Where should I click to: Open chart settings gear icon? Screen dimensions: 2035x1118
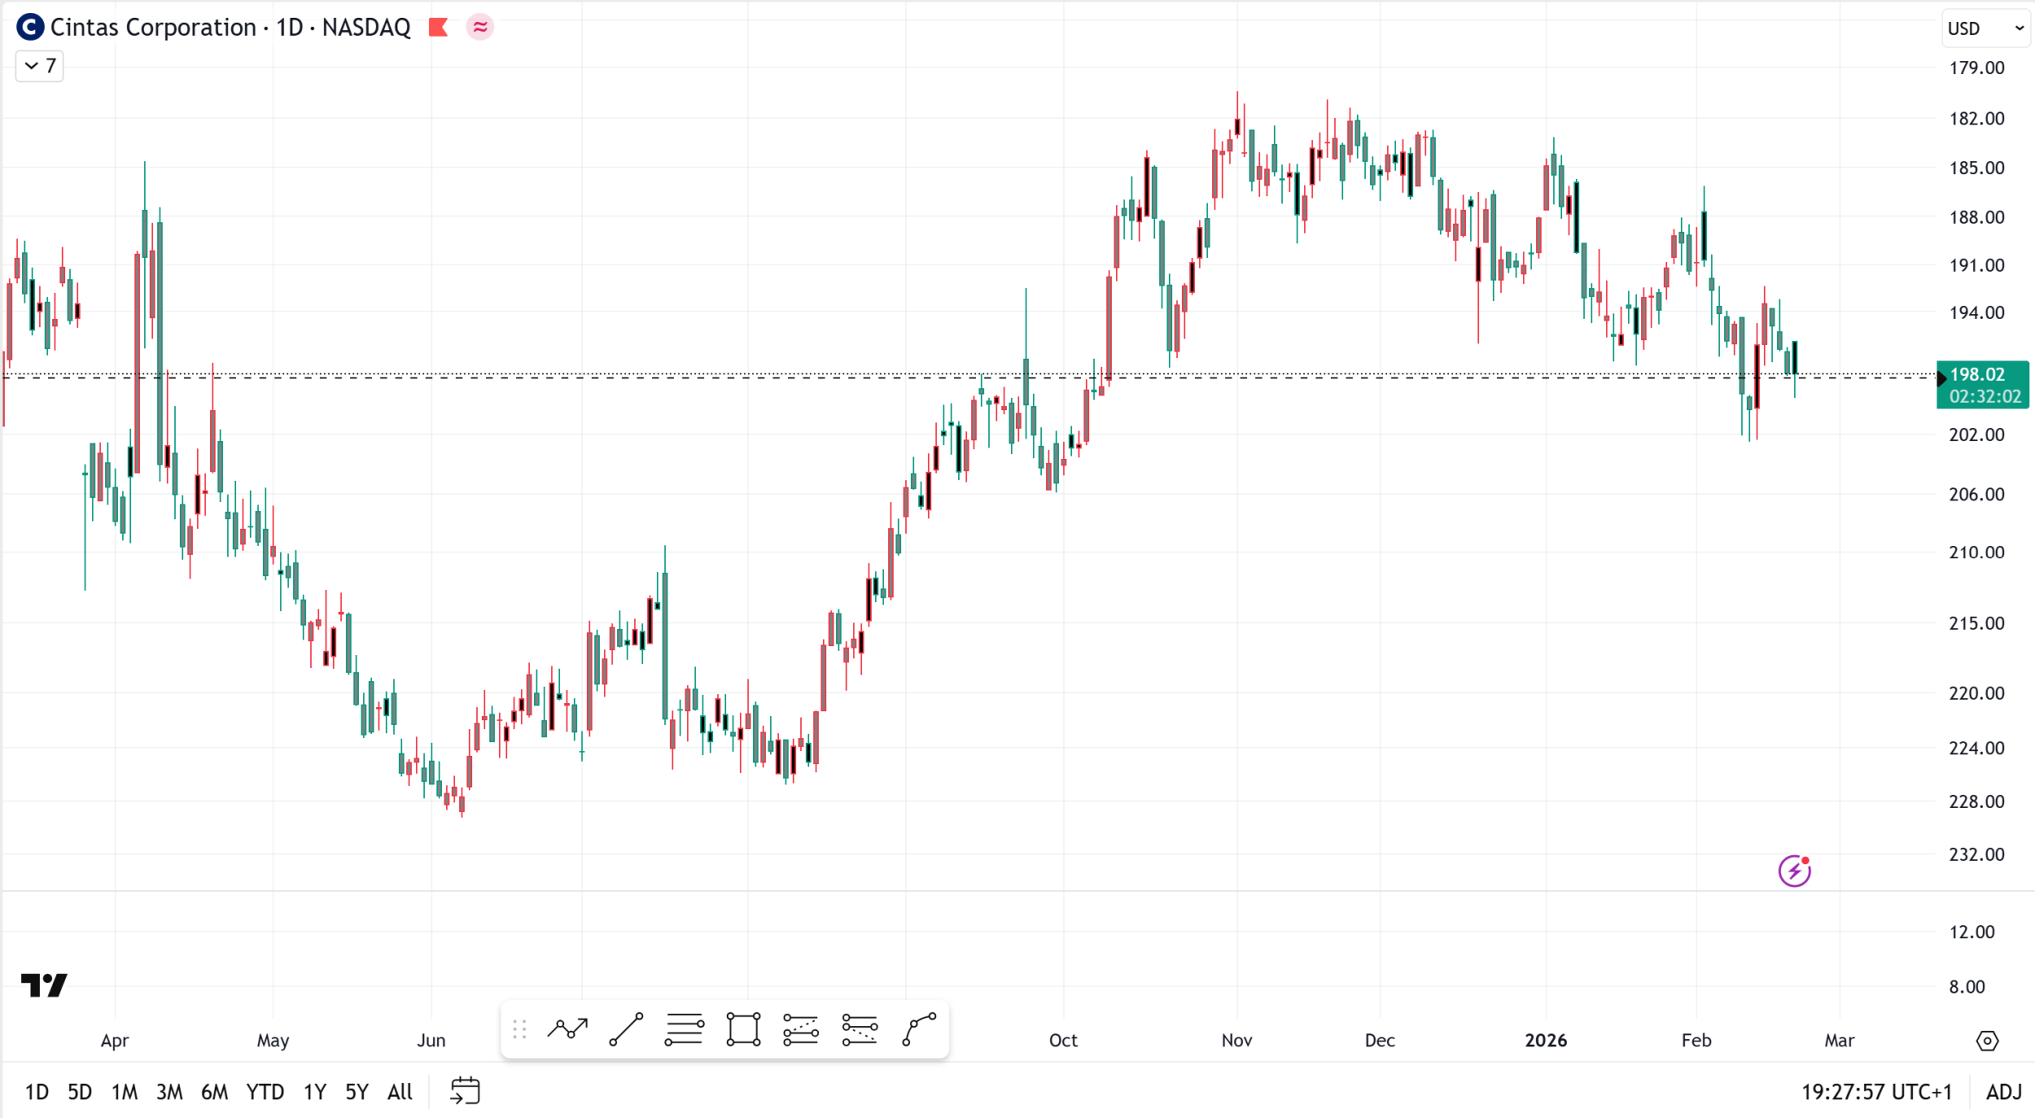tap(1987, 1040)
